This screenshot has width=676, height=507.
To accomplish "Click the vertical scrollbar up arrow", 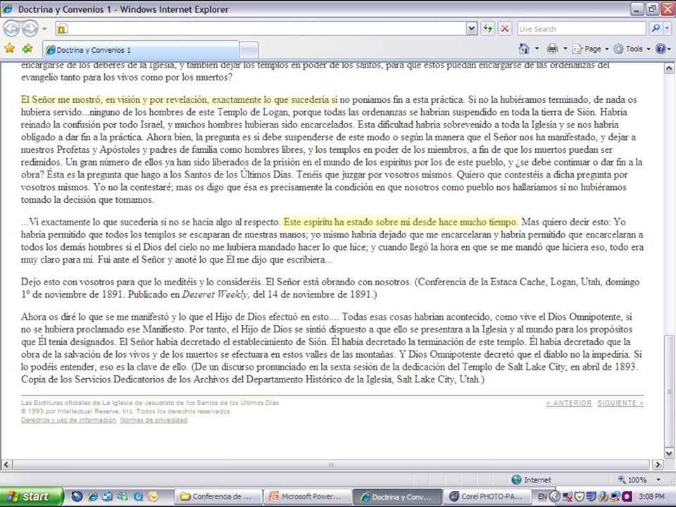I will pos(669,68).
